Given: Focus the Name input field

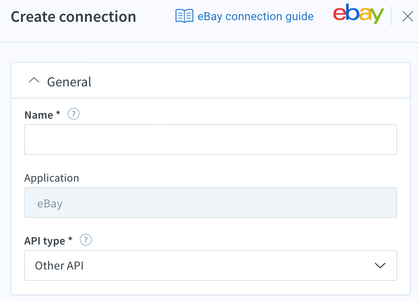Looking at the screenshot, I should 211,140.
